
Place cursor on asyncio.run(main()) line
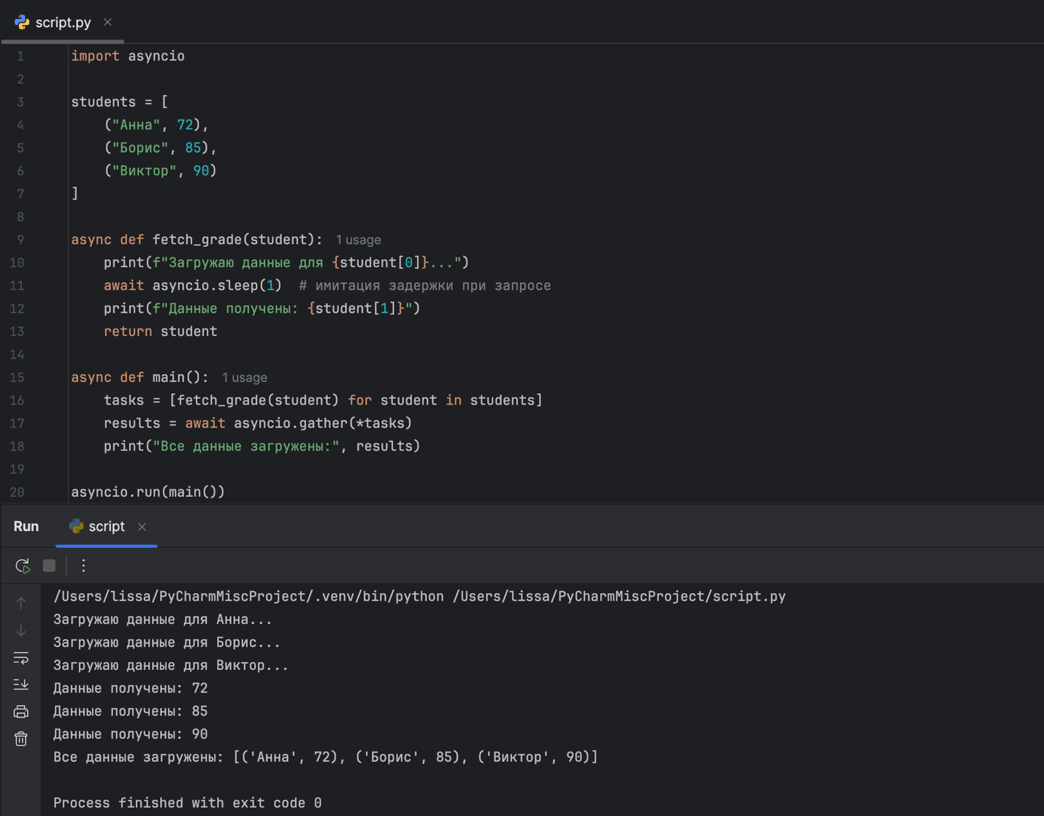click(148, 492)
